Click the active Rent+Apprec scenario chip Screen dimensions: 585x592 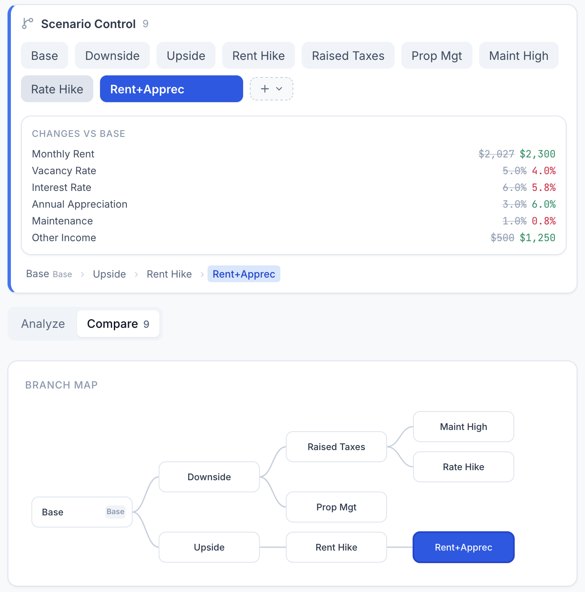point(171,89)
